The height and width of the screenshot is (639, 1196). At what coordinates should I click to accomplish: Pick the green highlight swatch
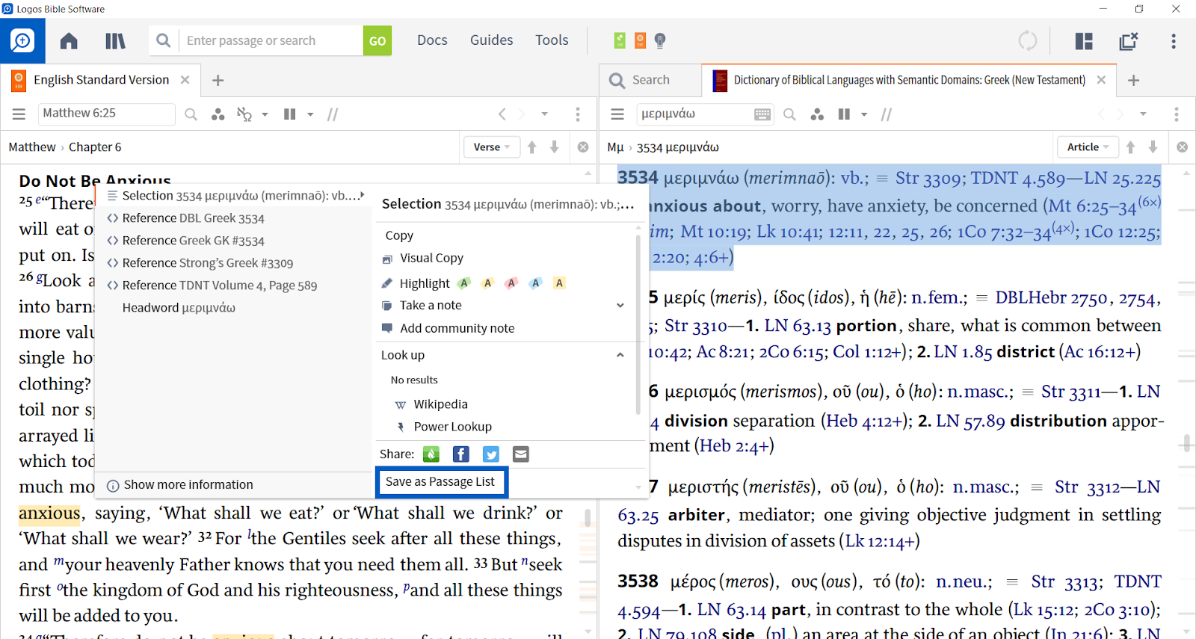coord(464,283)
